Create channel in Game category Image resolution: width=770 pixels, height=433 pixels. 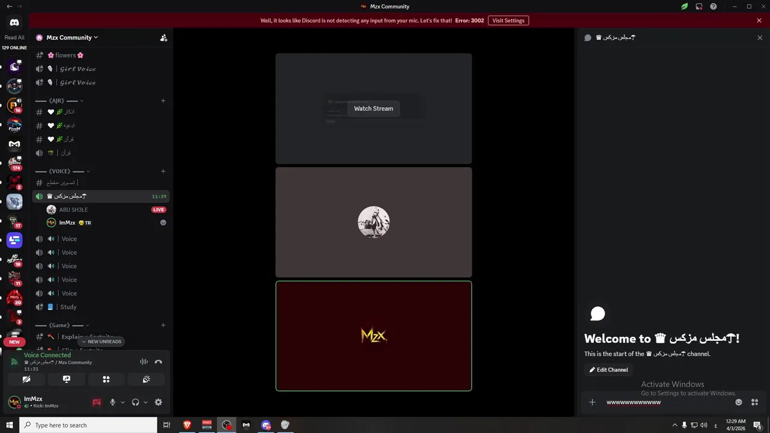pyautogui.click(x=163, y=325)
